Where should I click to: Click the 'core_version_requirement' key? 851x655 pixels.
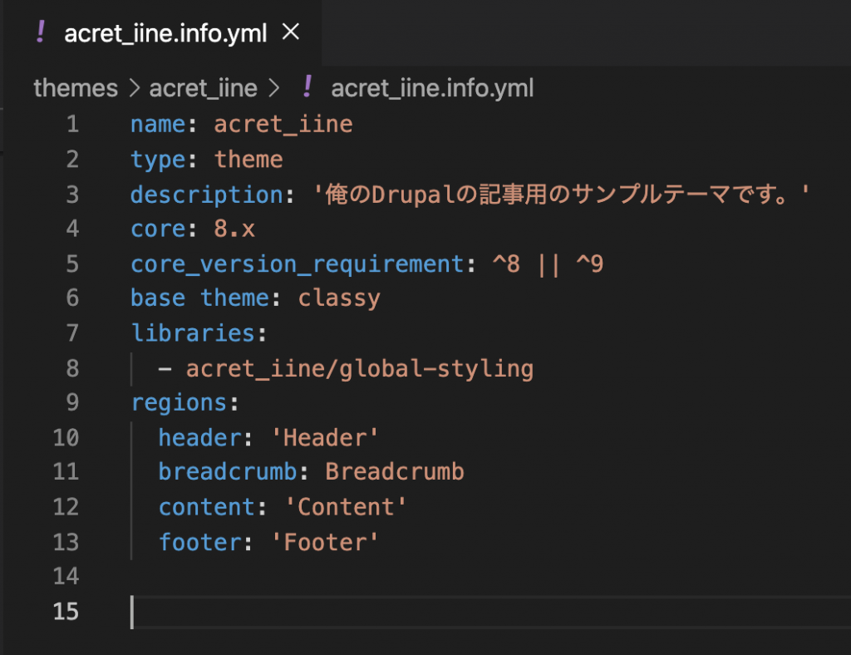[298, 264]
